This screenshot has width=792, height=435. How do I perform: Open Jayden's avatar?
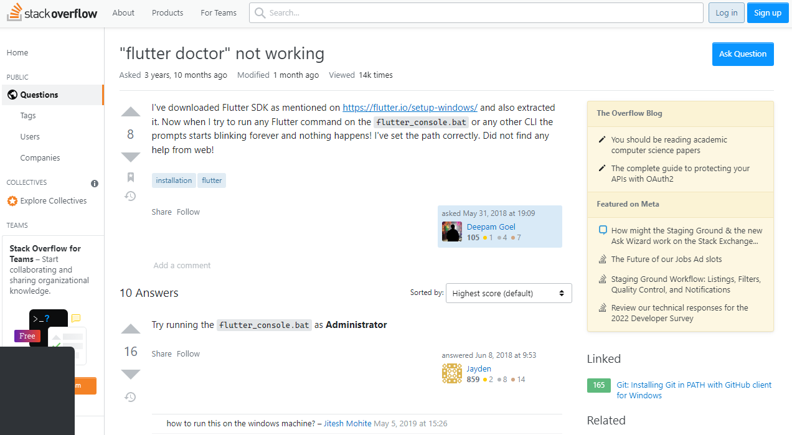pyautogui.click(x=452, y=373)
